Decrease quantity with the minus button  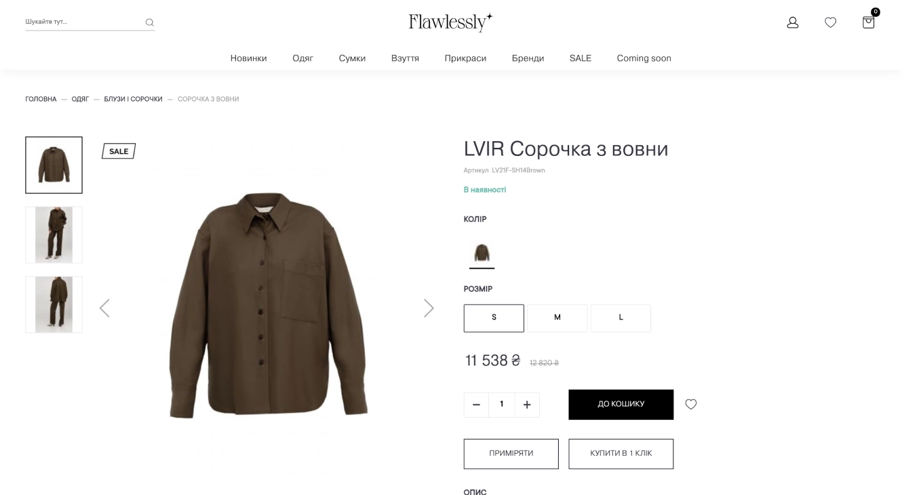point(476,405)
